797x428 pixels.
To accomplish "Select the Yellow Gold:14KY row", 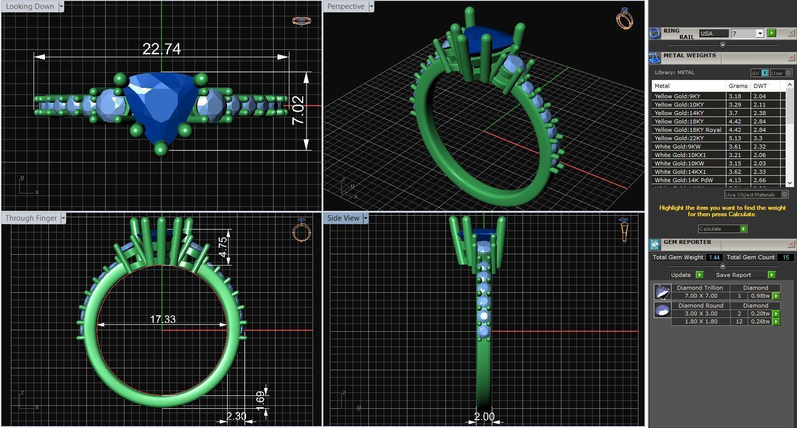I will click(718, 113).
